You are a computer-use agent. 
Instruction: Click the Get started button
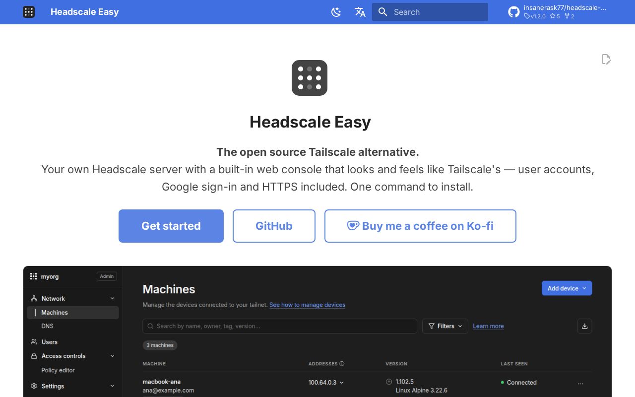pyautogui.click(x=171, y=226)
